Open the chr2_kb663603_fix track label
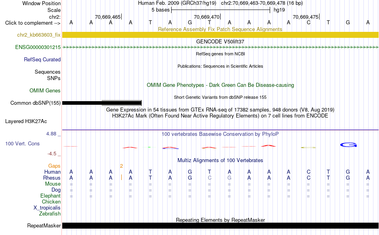This screenshot has width=379, height=235. click(x=39, y=35)
